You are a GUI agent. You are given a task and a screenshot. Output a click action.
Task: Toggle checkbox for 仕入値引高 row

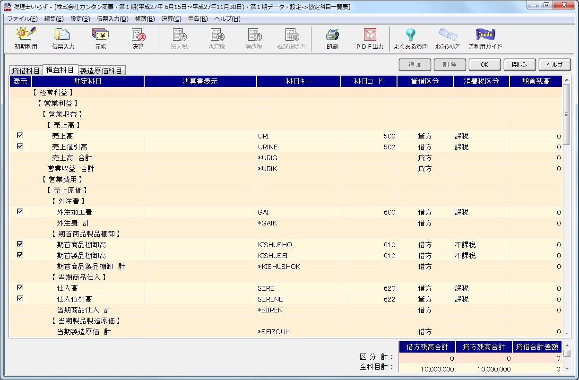point(20,299)
